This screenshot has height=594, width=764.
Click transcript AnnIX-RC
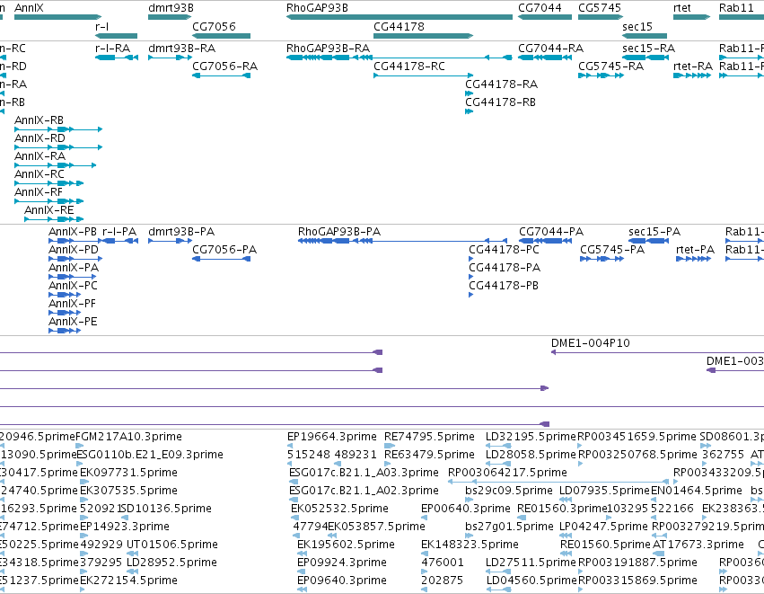pyautogui.click(x=48, y=183)
